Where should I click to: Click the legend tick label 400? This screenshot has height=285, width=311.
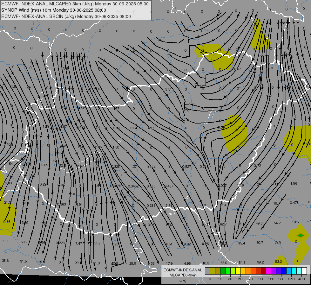click(301, 279)
